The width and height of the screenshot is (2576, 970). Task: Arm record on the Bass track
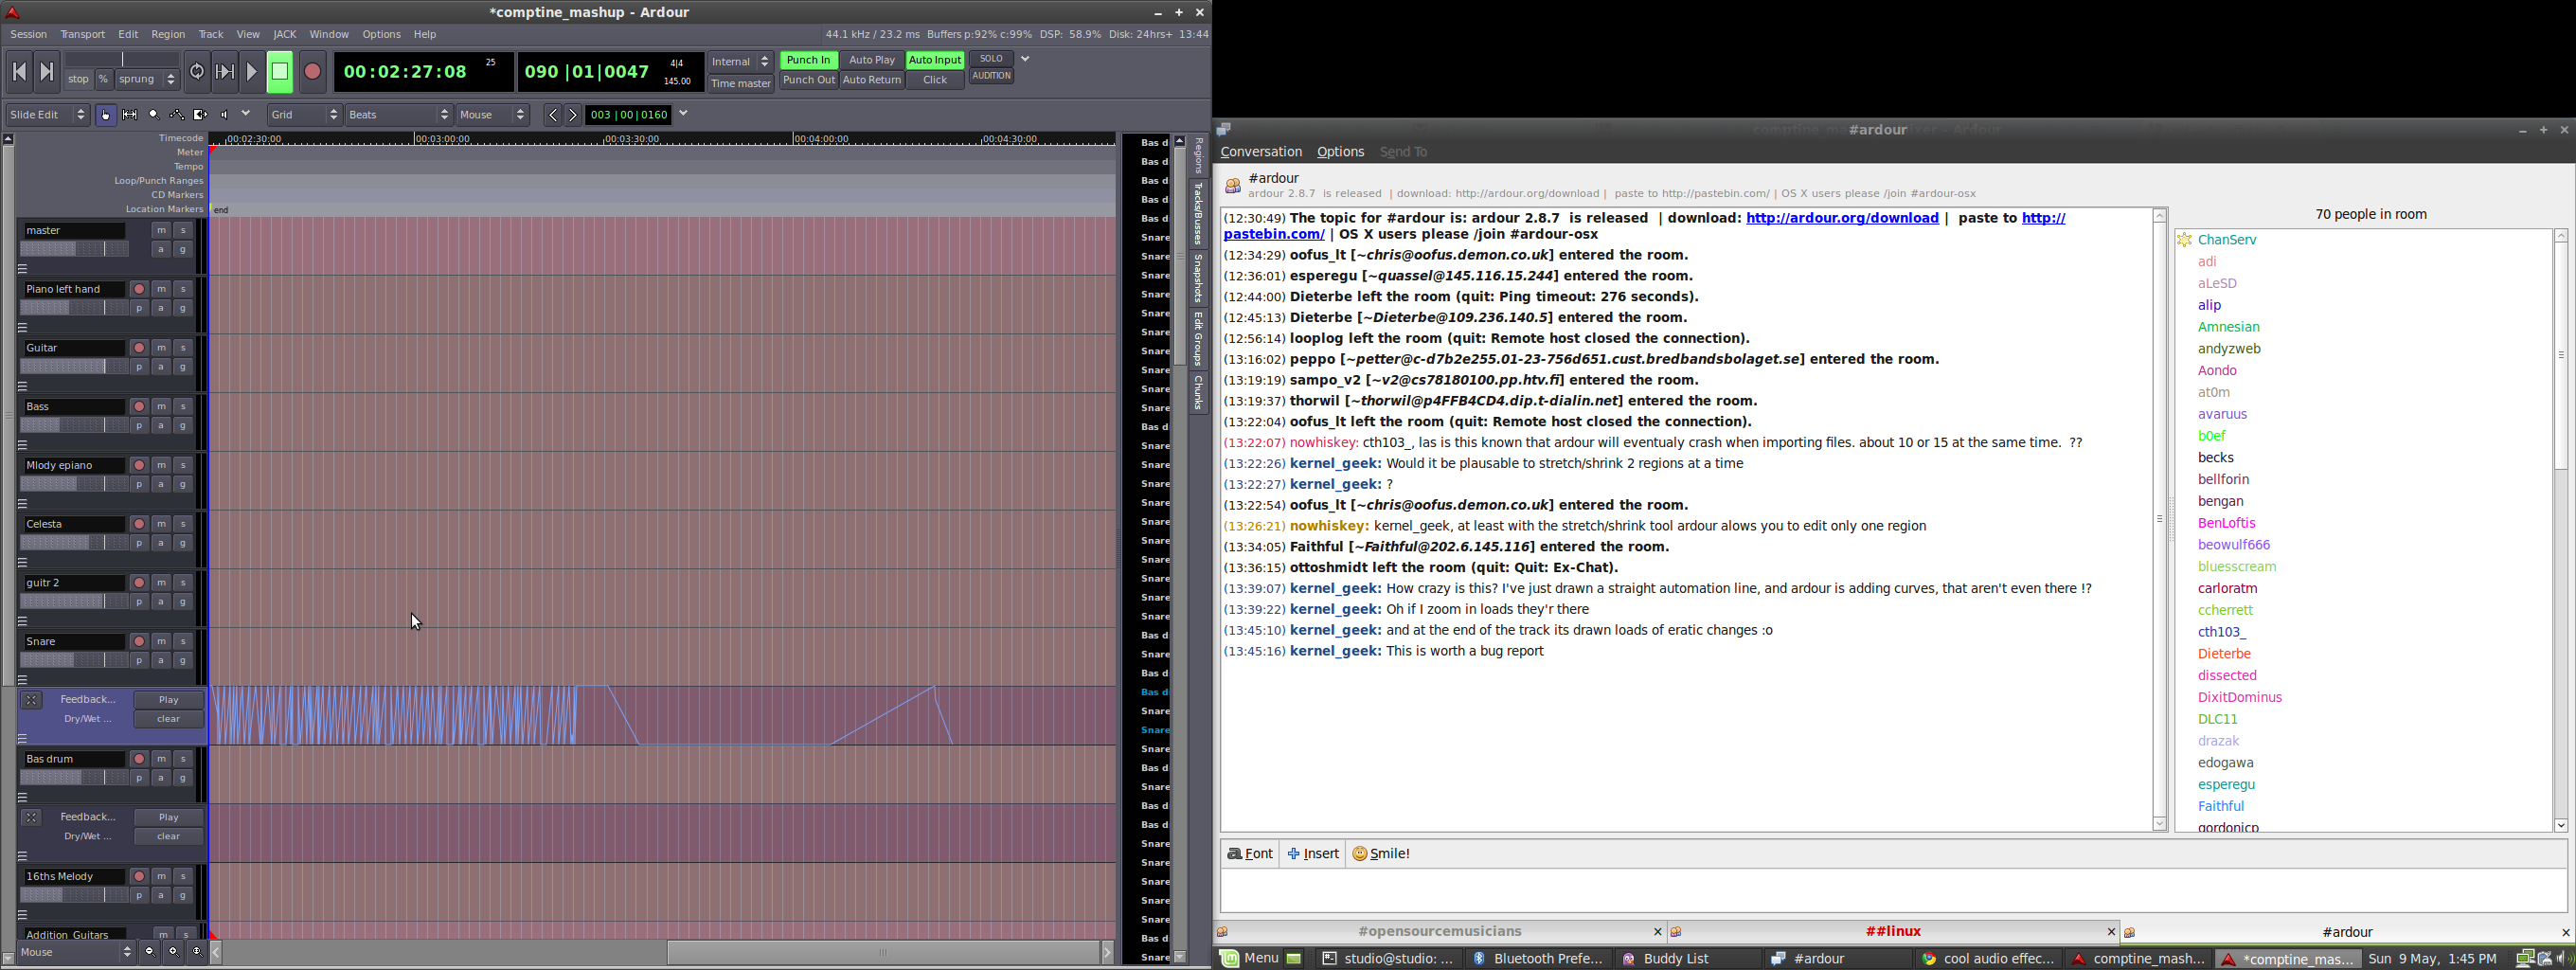pyautogui.click(x=139, y=407)
